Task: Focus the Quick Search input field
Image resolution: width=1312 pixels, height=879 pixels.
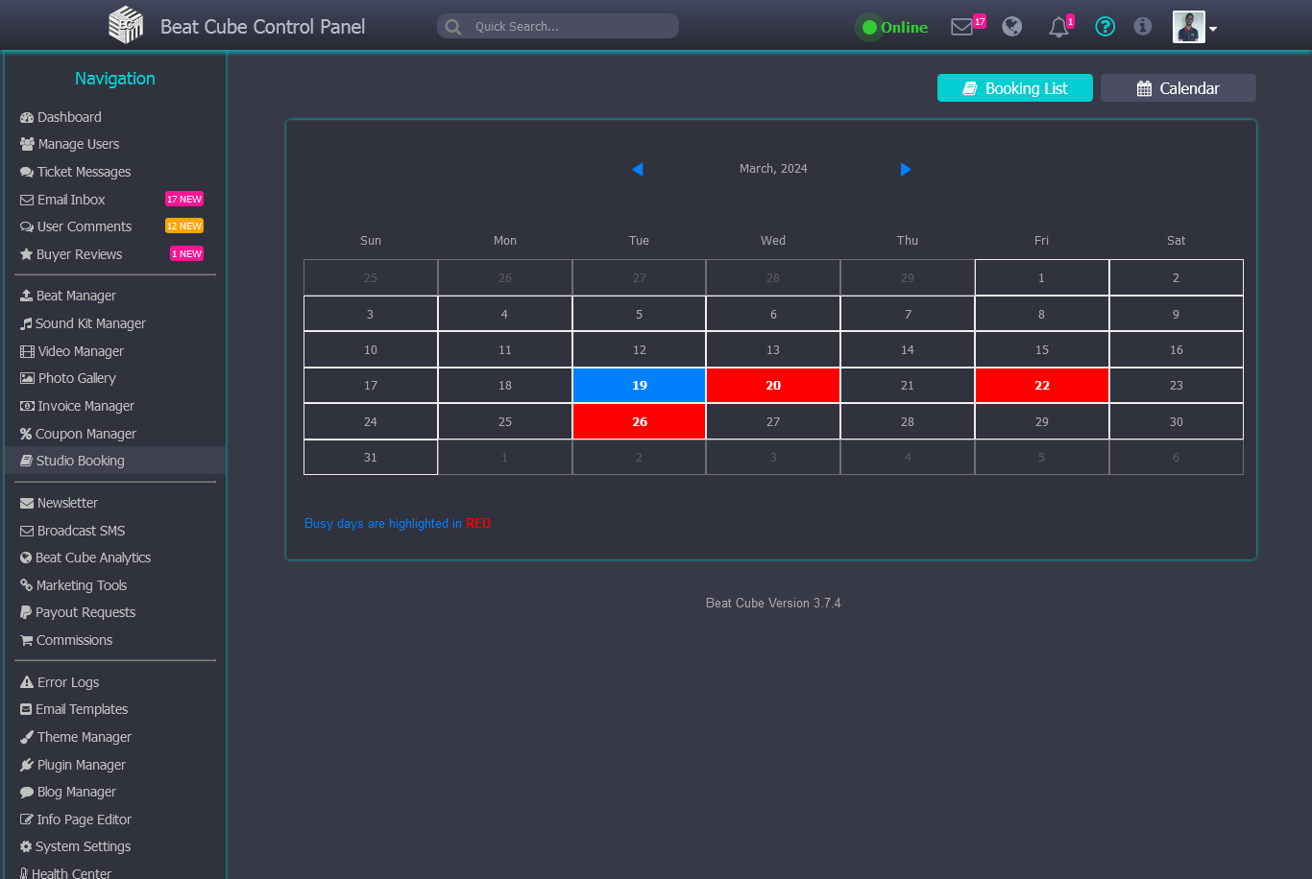Action: tap(558, 26)
